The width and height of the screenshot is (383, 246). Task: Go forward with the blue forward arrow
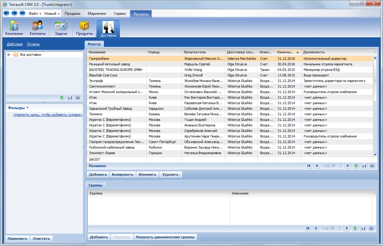(x=14, y=13)
